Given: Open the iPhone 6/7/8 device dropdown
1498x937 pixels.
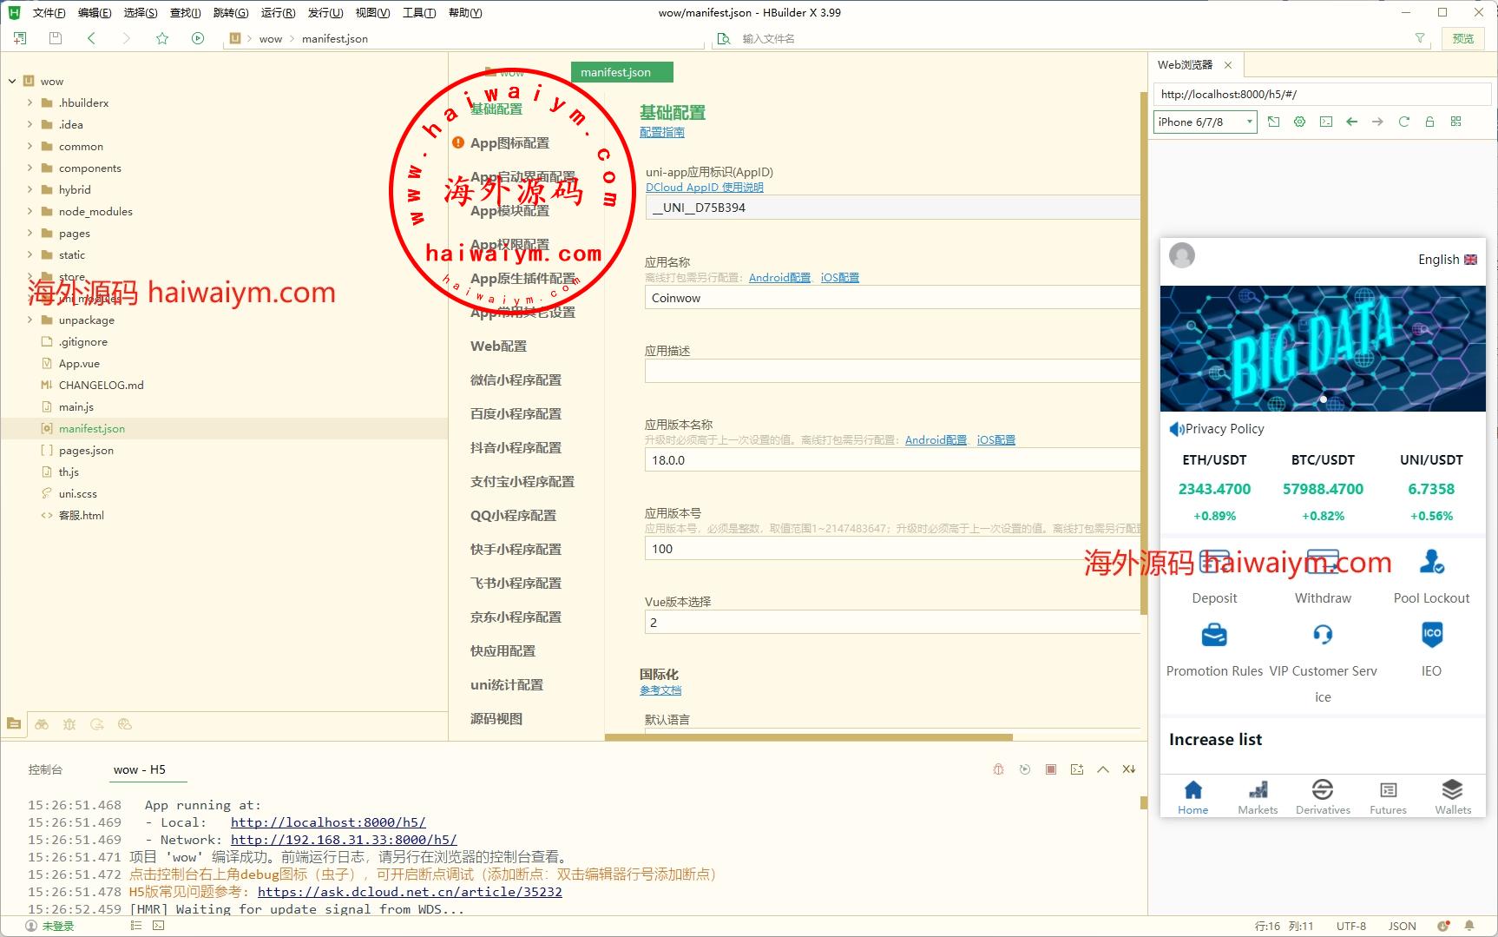Looking at the screenshot, I should point(1205,122).
